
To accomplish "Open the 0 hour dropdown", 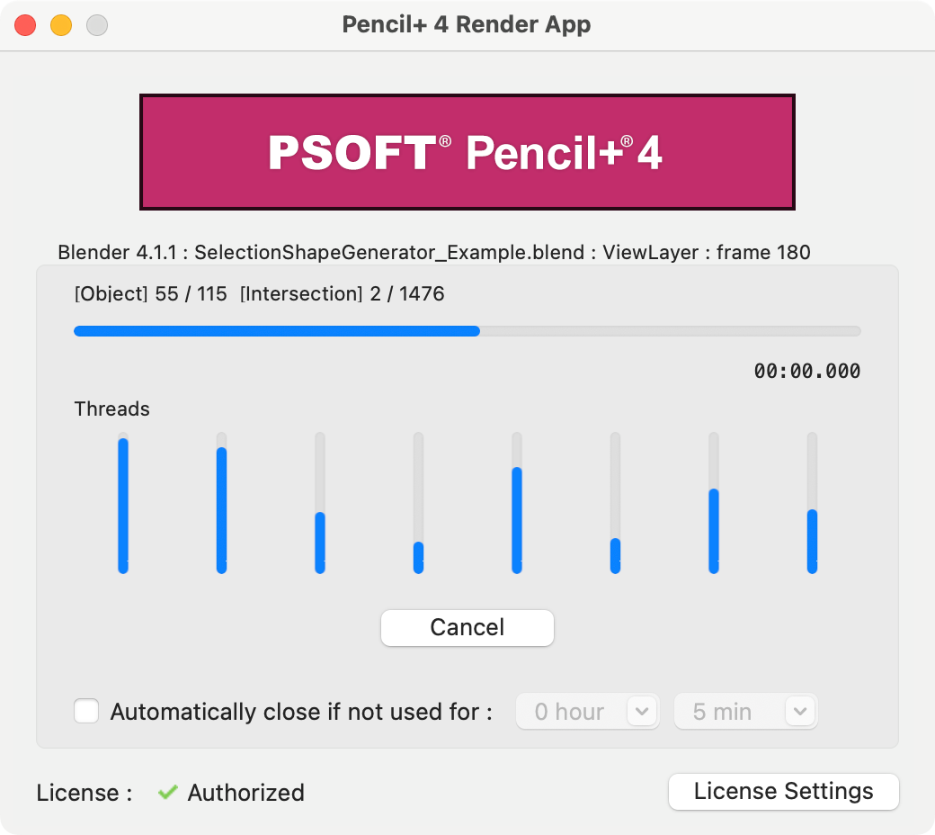I will (587, 712).
